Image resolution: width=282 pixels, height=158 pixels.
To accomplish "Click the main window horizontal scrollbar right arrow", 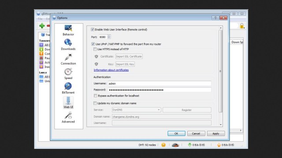I will [241, 130].
